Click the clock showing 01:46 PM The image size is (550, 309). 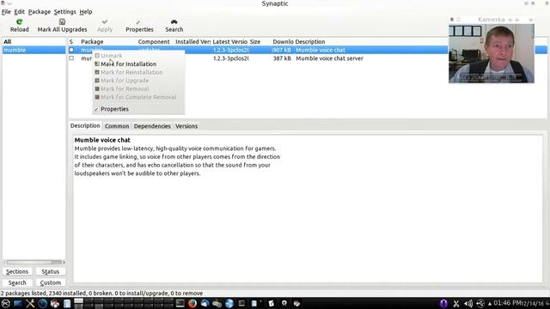[507, 303]
